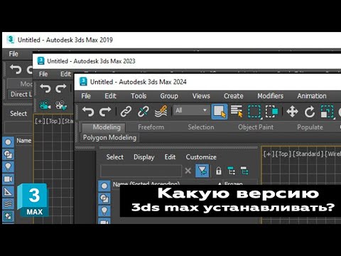The width and height of the screenshot is (341, 256).
Task: Clear the Scene Explorer search filter
Action: click(x=188, y=171)
